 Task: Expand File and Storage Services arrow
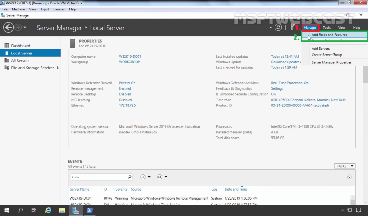pos(58,68)
